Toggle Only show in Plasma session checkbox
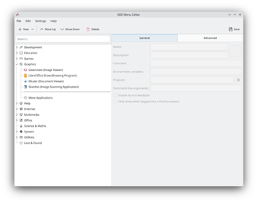Viewport: 257px width, 203px height. (115, 101)
